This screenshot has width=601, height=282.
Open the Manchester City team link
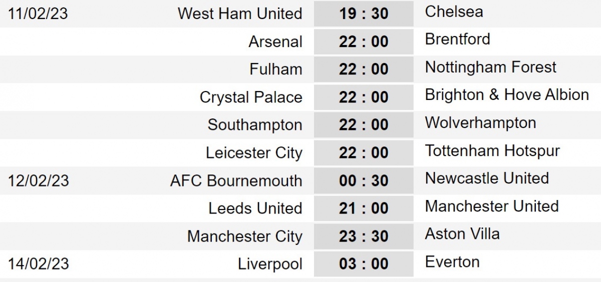244,236
